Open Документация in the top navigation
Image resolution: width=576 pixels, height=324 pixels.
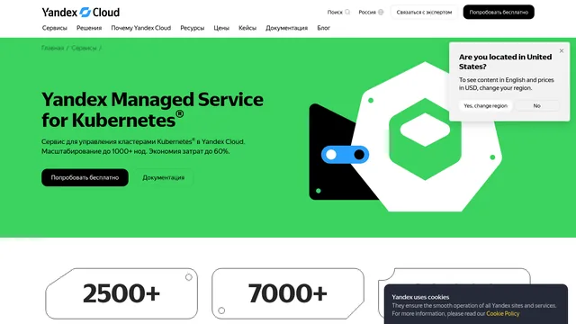[286, 28]
